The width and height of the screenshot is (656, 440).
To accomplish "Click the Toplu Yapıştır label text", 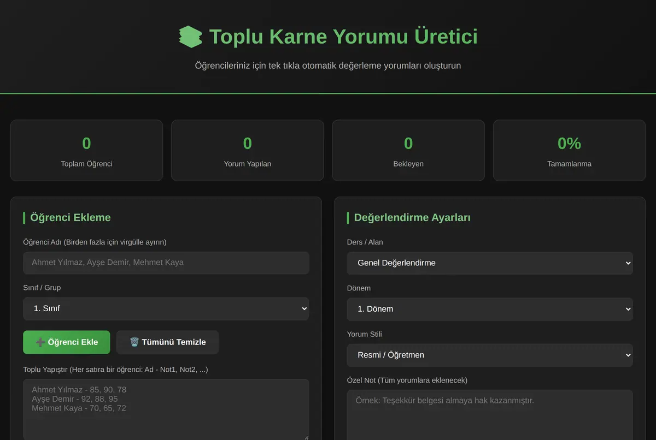I will 115,370.
